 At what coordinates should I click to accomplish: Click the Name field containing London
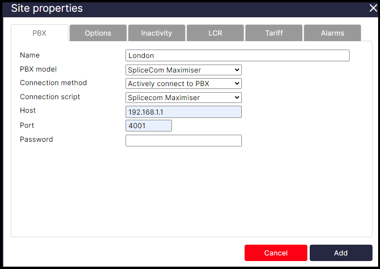click(237, 56)
